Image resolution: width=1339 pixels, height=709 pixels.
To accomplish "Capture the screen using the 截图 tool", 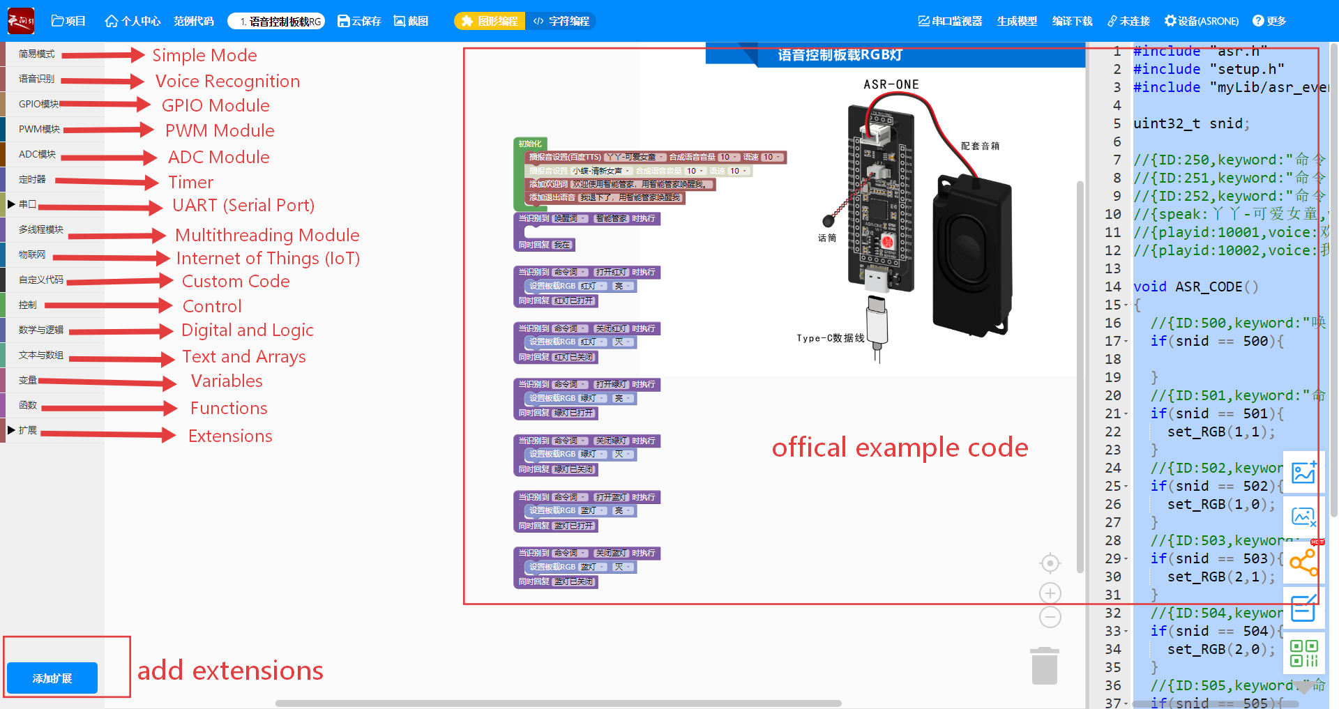I will click(x=411, y=21).
